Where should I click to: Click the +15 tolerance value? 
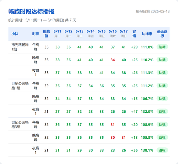(x=134, y=99)
